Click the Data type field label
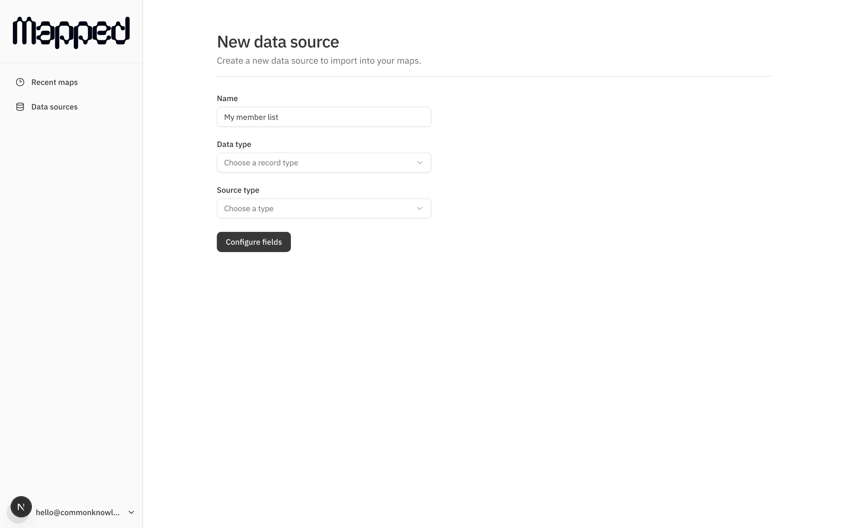 point(234,144)
